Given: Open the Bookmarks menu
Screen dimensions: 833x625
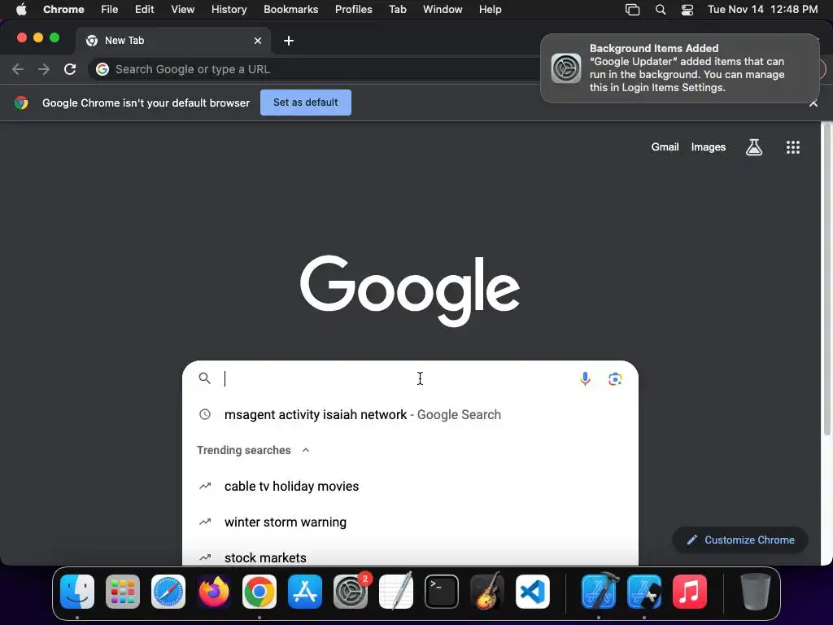Looking at the screenshot, I should pyautogui.click(x=290, y=10).
